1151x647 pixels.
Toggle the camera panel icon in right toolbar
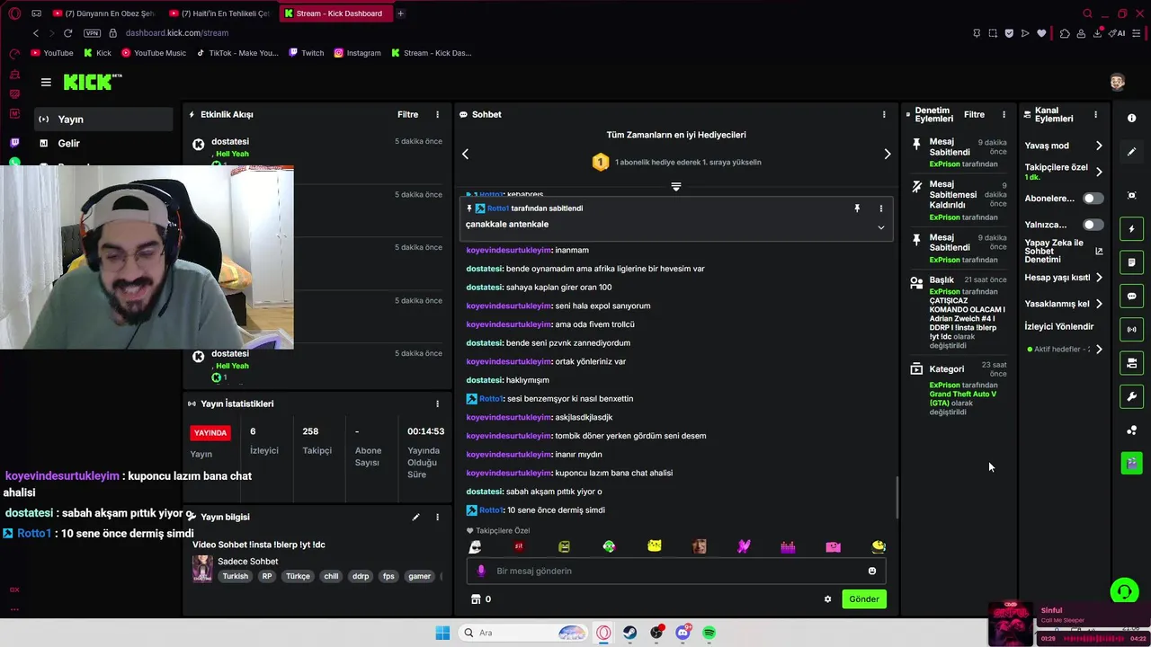point(1131,363)
